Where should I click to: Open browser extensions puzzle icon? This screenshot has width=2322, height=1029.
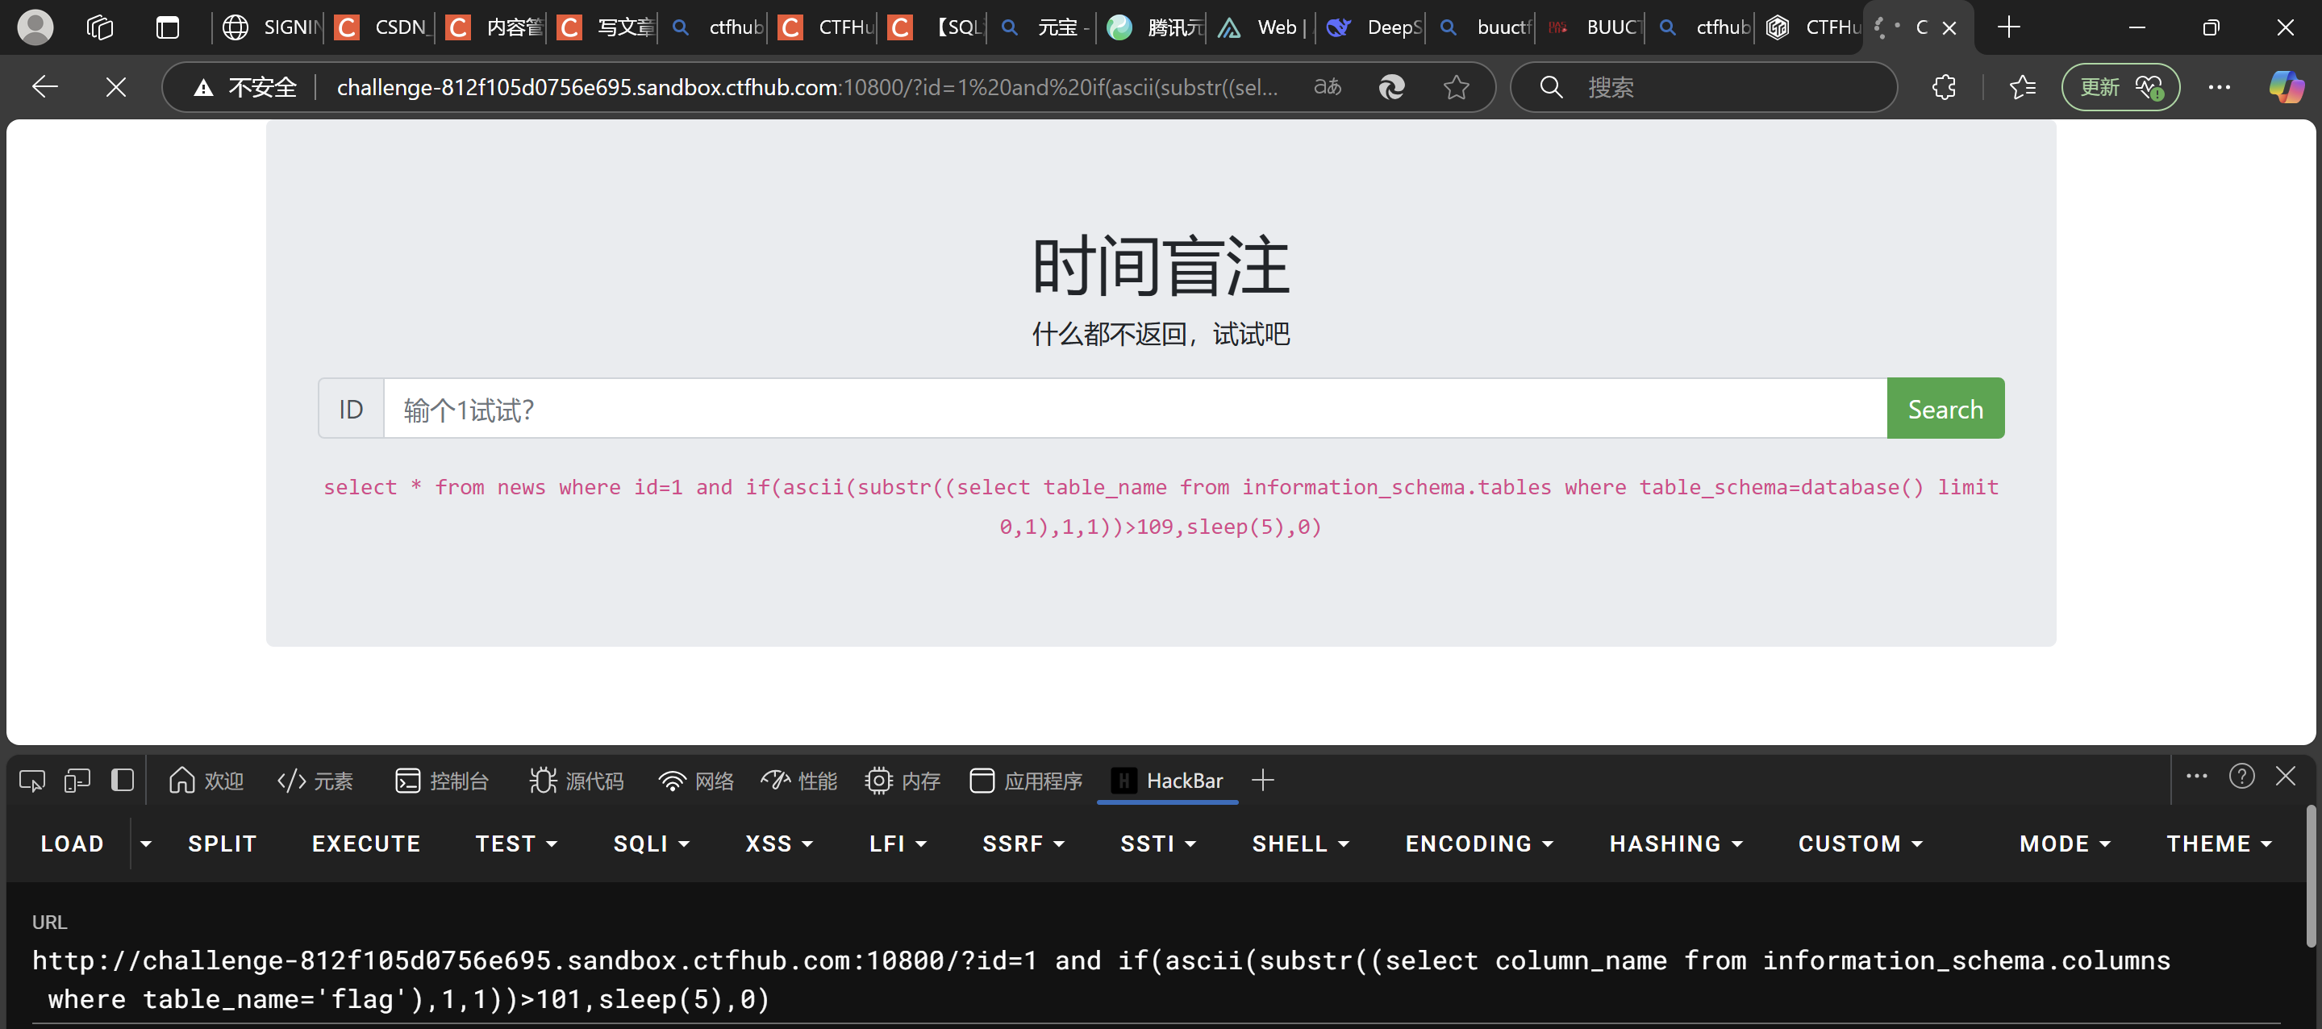coord(1945,87)
